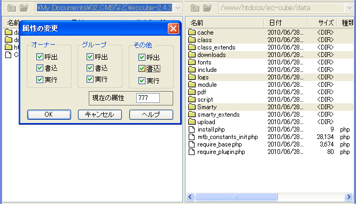Click the horizontal scrollbar left arrow

point(190,197)
